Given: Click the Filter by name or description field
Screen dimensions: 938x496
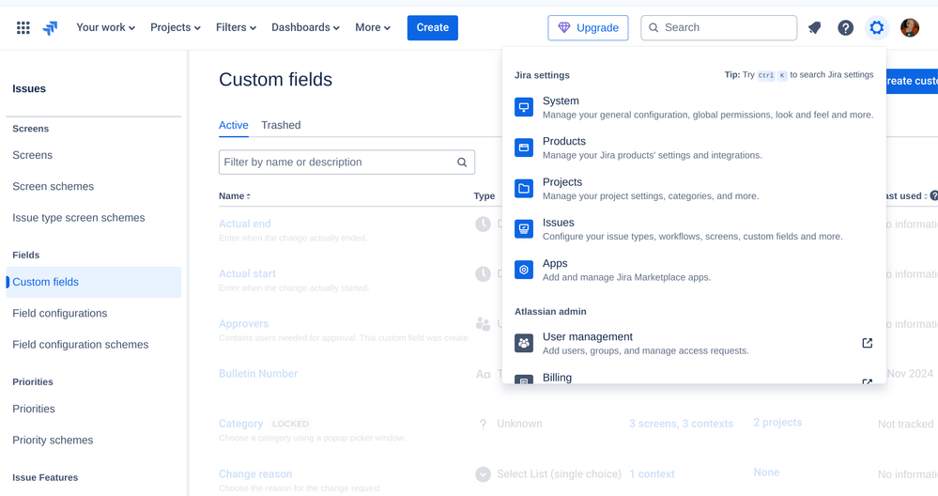Looking at the screenshot, I should click(346, 163).
